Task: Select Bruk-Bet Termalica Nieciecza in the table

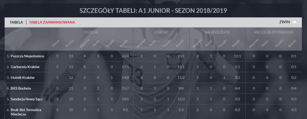Action: coord(26,112)
